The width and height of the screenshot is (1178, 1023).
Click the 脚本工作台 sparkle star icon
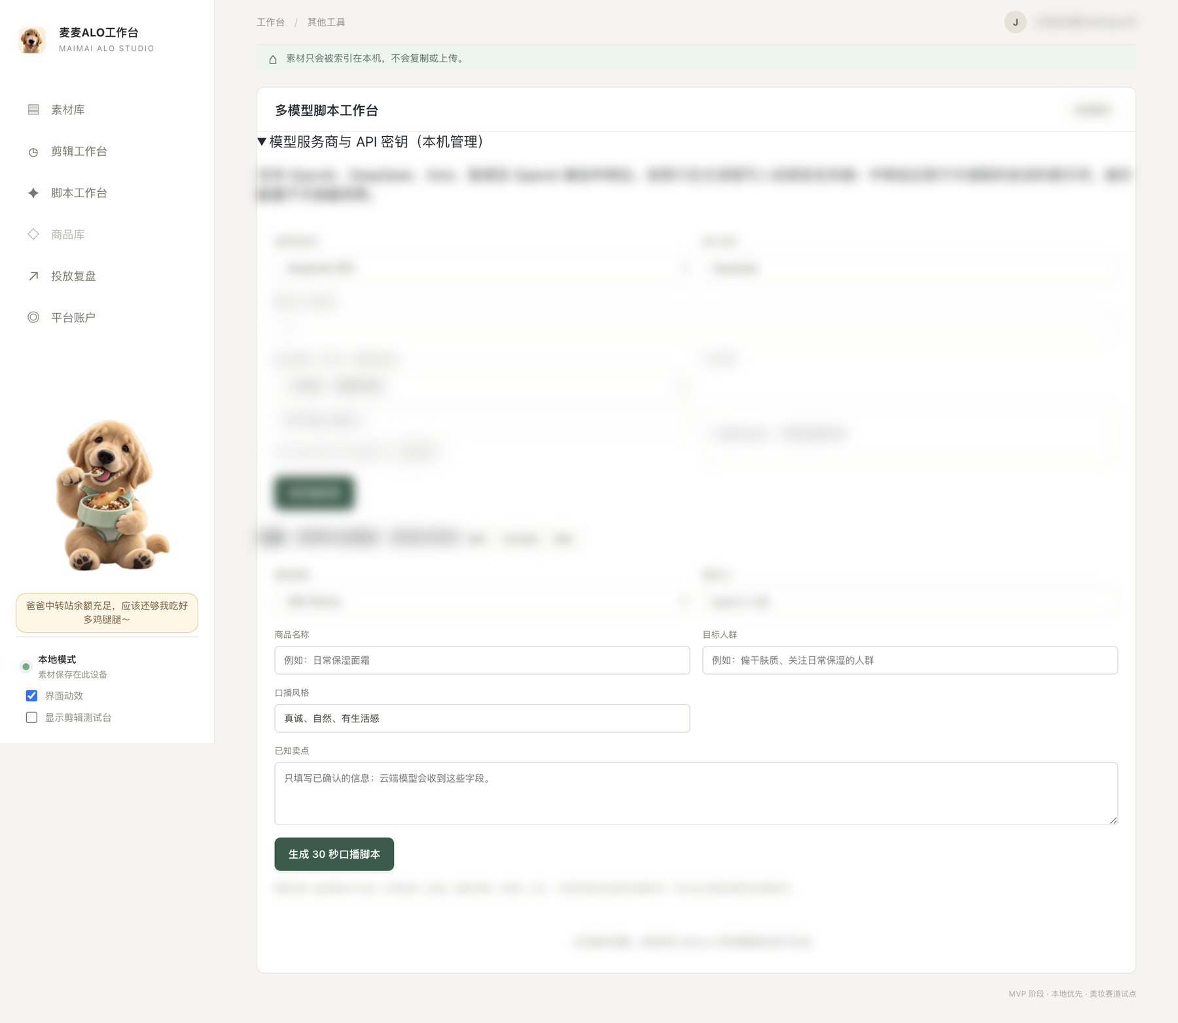33,193
